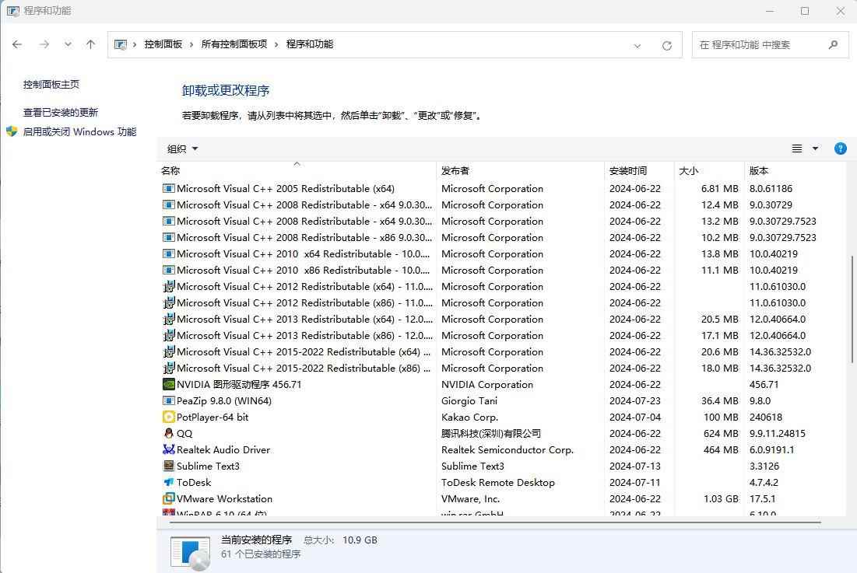Expand chevron after 控制面板 breadcrumb

pos(191,45)
